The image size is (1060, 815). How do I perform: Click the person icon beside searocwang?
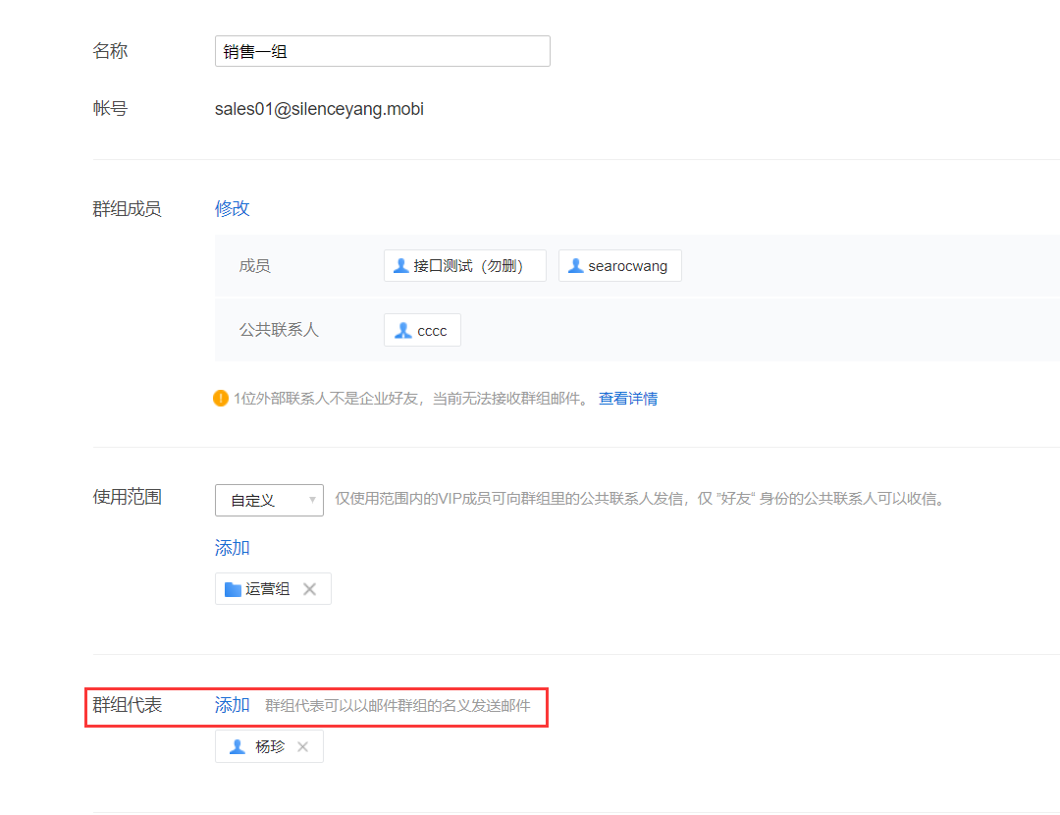coord(575,266)
